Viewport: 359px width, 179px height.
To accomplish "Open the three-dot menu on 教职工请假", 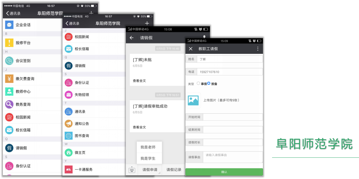I will pyautogui.click(x=258, y=49).
